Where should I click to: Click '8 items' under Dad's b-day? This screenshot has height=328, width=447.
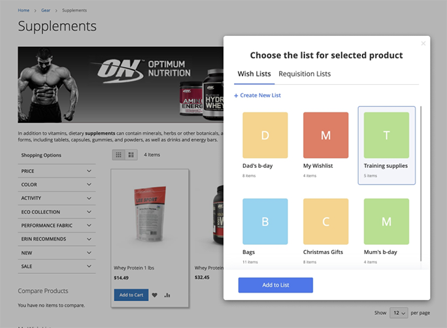[x=249, y=176]
